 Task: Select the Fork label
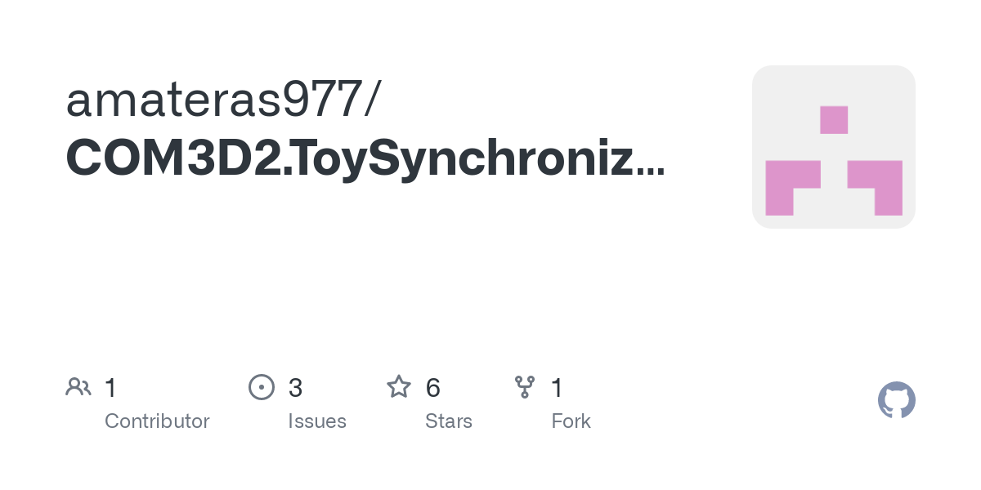571,421
